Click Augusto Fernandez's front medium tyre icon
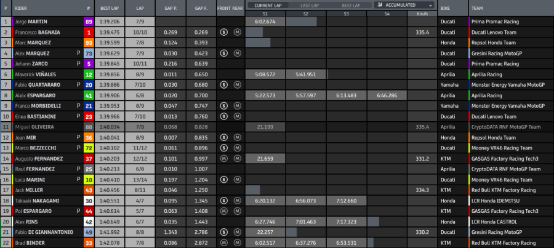This screenshot has width=554, height=248. (223, 159)
